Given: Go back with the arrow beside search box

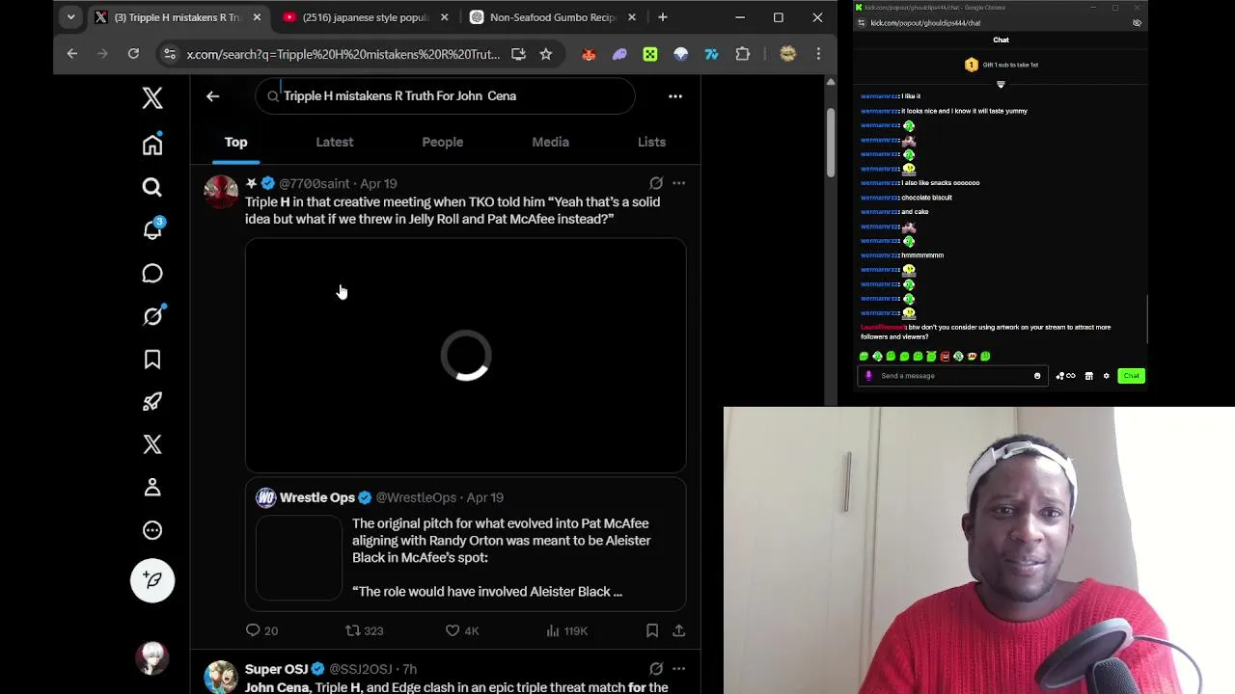Looking at the screenshot, I should (212, 95).
